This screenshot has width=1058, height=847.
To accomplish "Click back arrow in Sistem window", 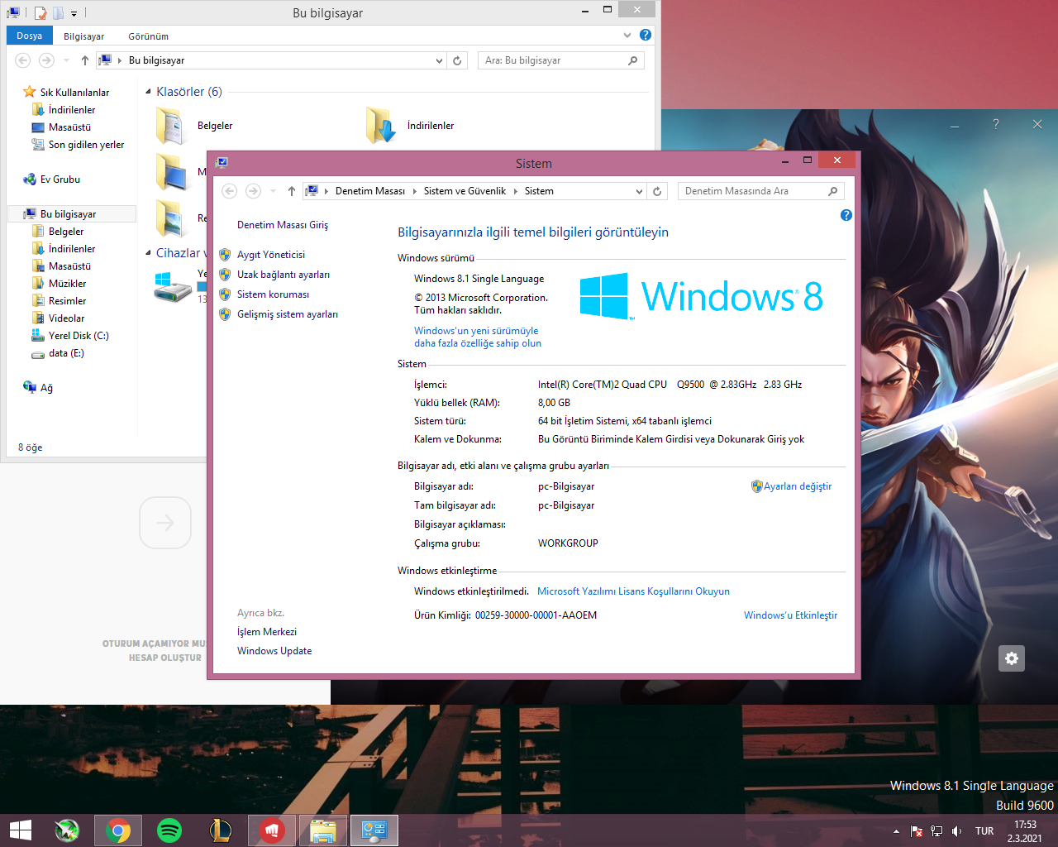I will (x=230, y=191).
